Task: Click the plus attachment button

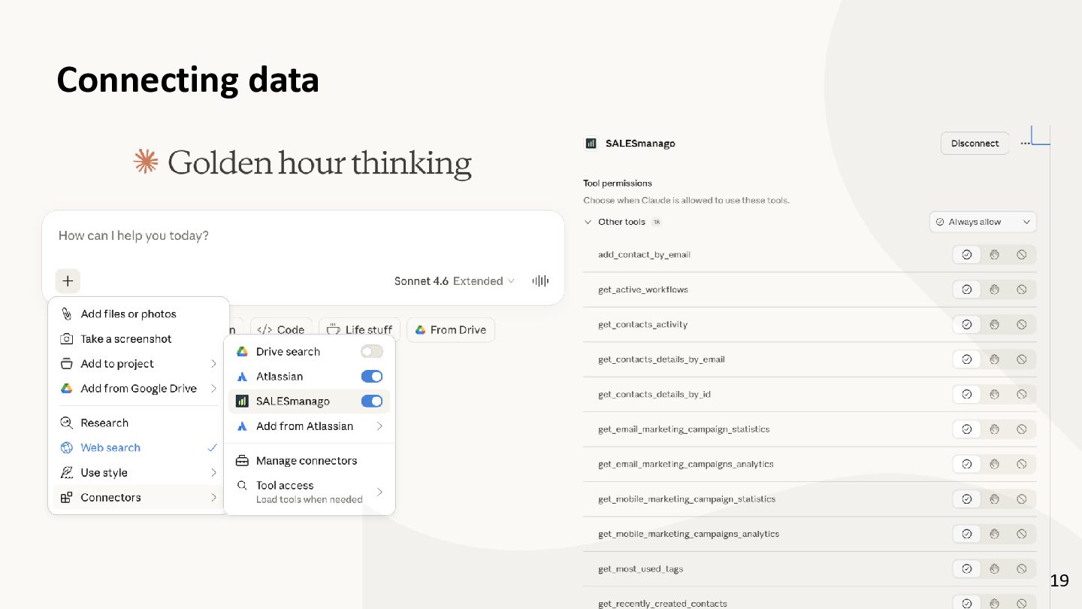Action: (68, 281)
